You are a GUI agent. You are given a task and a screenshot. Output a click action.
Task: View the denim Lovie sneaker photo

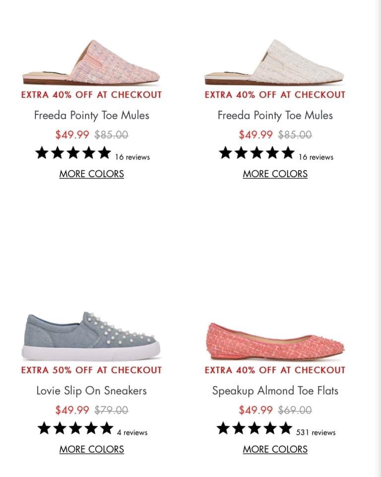click(92, 335)
